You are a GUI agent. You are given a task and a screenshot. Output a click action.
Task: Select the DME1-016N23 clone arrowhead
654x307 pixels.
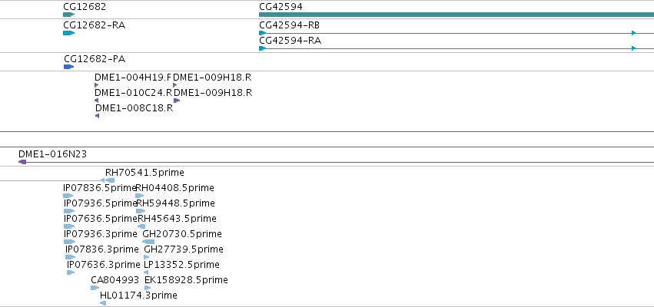point(22,162)
